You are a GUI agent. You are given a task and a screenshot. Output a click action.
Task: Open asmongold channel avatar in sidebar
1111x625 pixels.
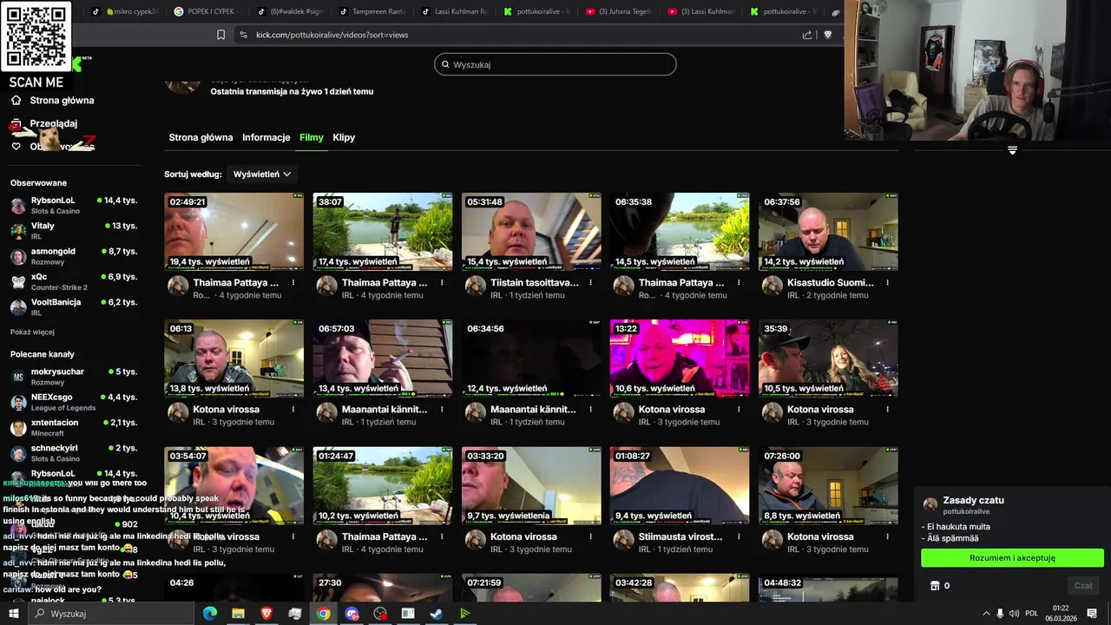click(17, 256)
